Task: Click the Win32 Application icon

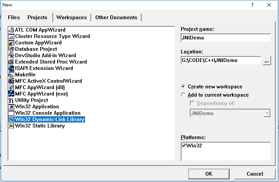Action: pyautogui.click(x=11, y=107)
